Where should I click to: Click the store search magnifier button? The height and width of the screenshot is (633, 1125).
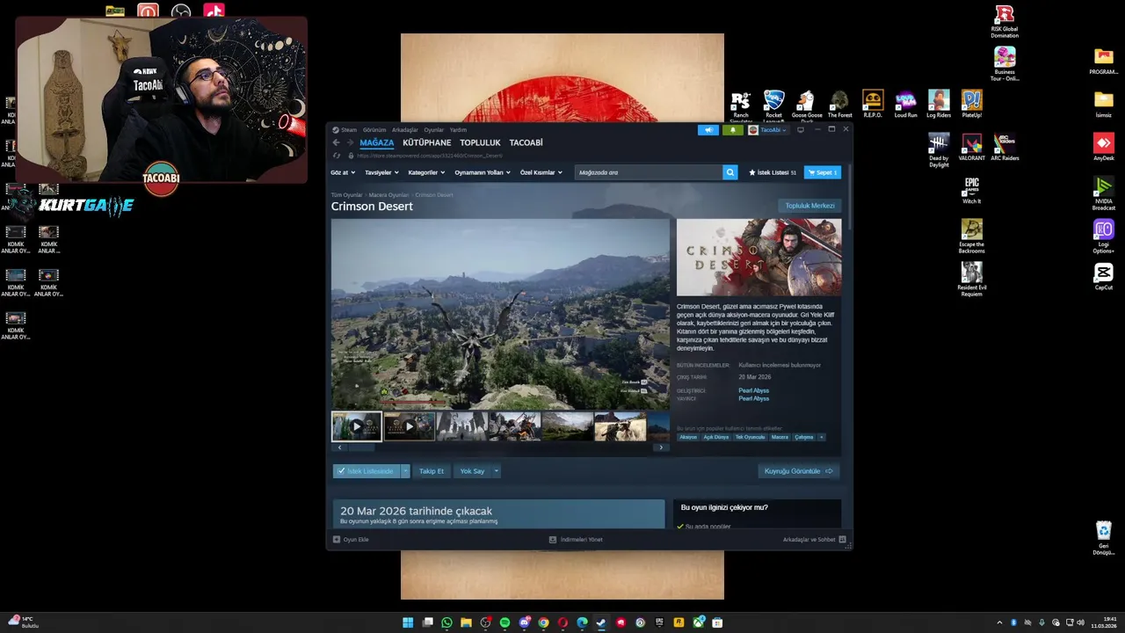pos(730,172)
